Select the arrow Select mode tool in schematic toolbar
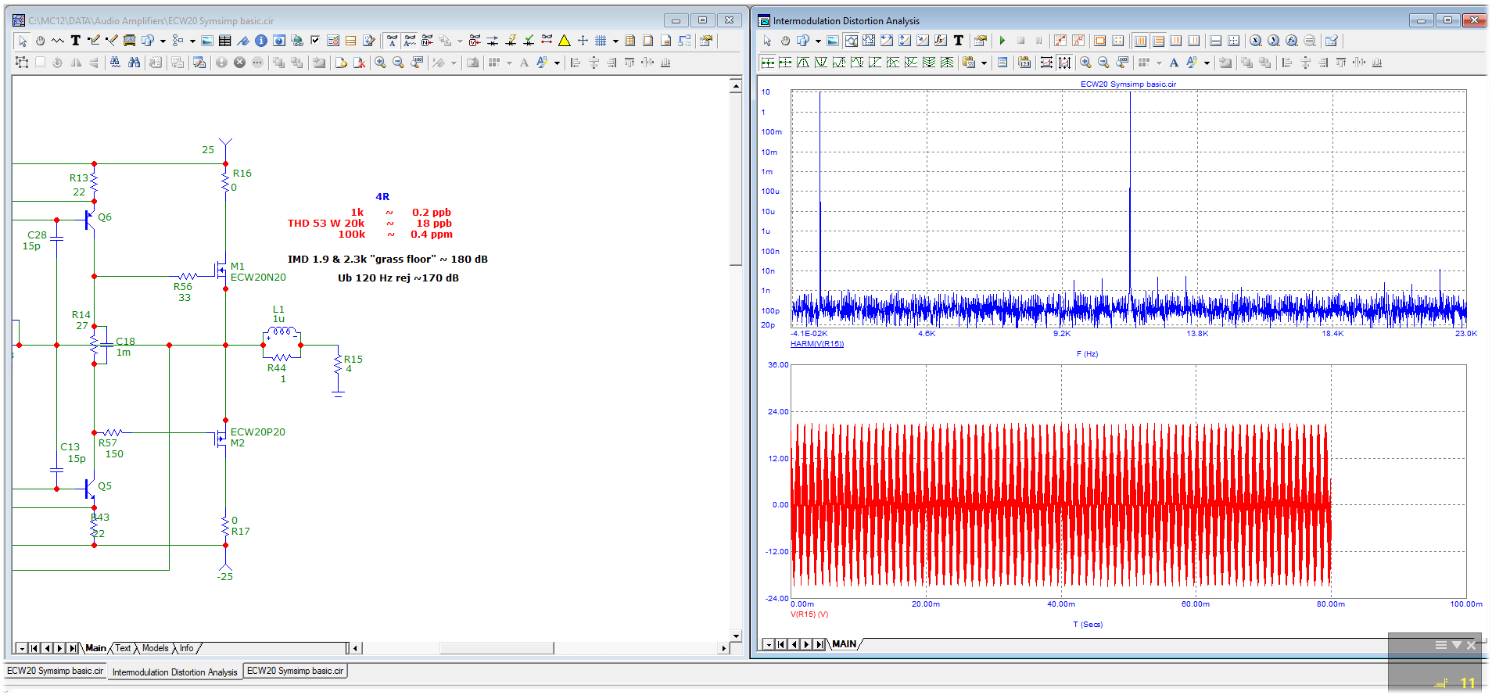The height and width of the screenshot is (695, 1492). 23,41
